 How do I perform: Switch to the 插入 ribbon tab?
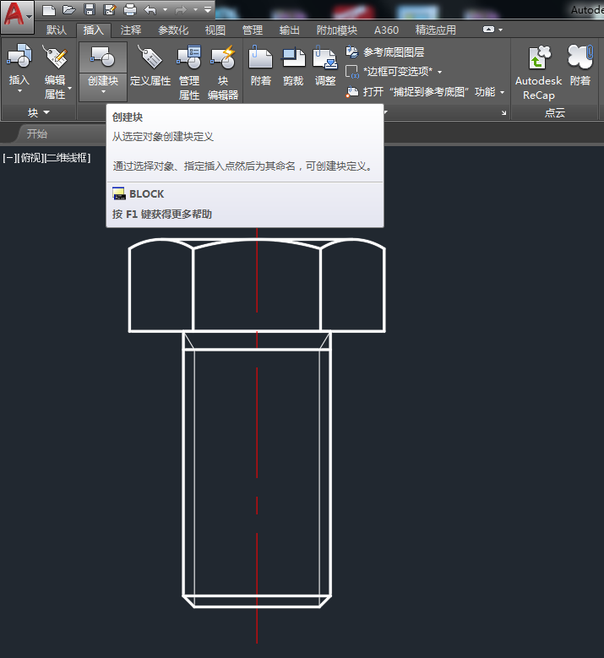[x=93, y=30]
